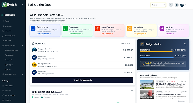Click the Add Bank Accounts button
Screen dimensions: 193x103
point(82,80)
